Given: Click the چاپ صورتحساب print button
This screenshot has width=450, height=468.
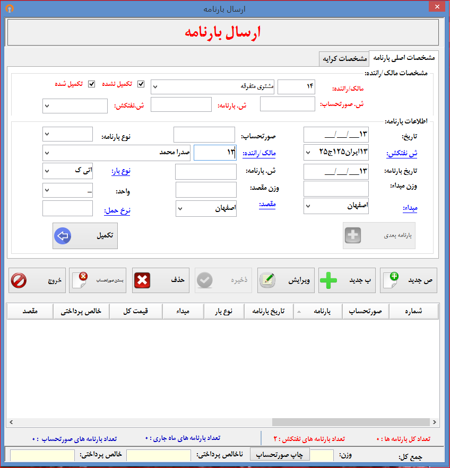Looking at the screenshot, I should (280, 455).
